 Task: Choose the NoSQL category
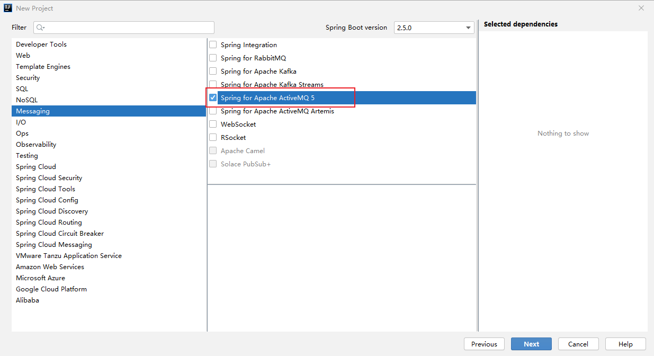[x=109, y=100]
